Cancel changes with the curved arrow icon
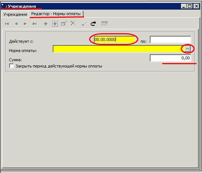This screenshot has height=173, width=202. click(93, 24)
